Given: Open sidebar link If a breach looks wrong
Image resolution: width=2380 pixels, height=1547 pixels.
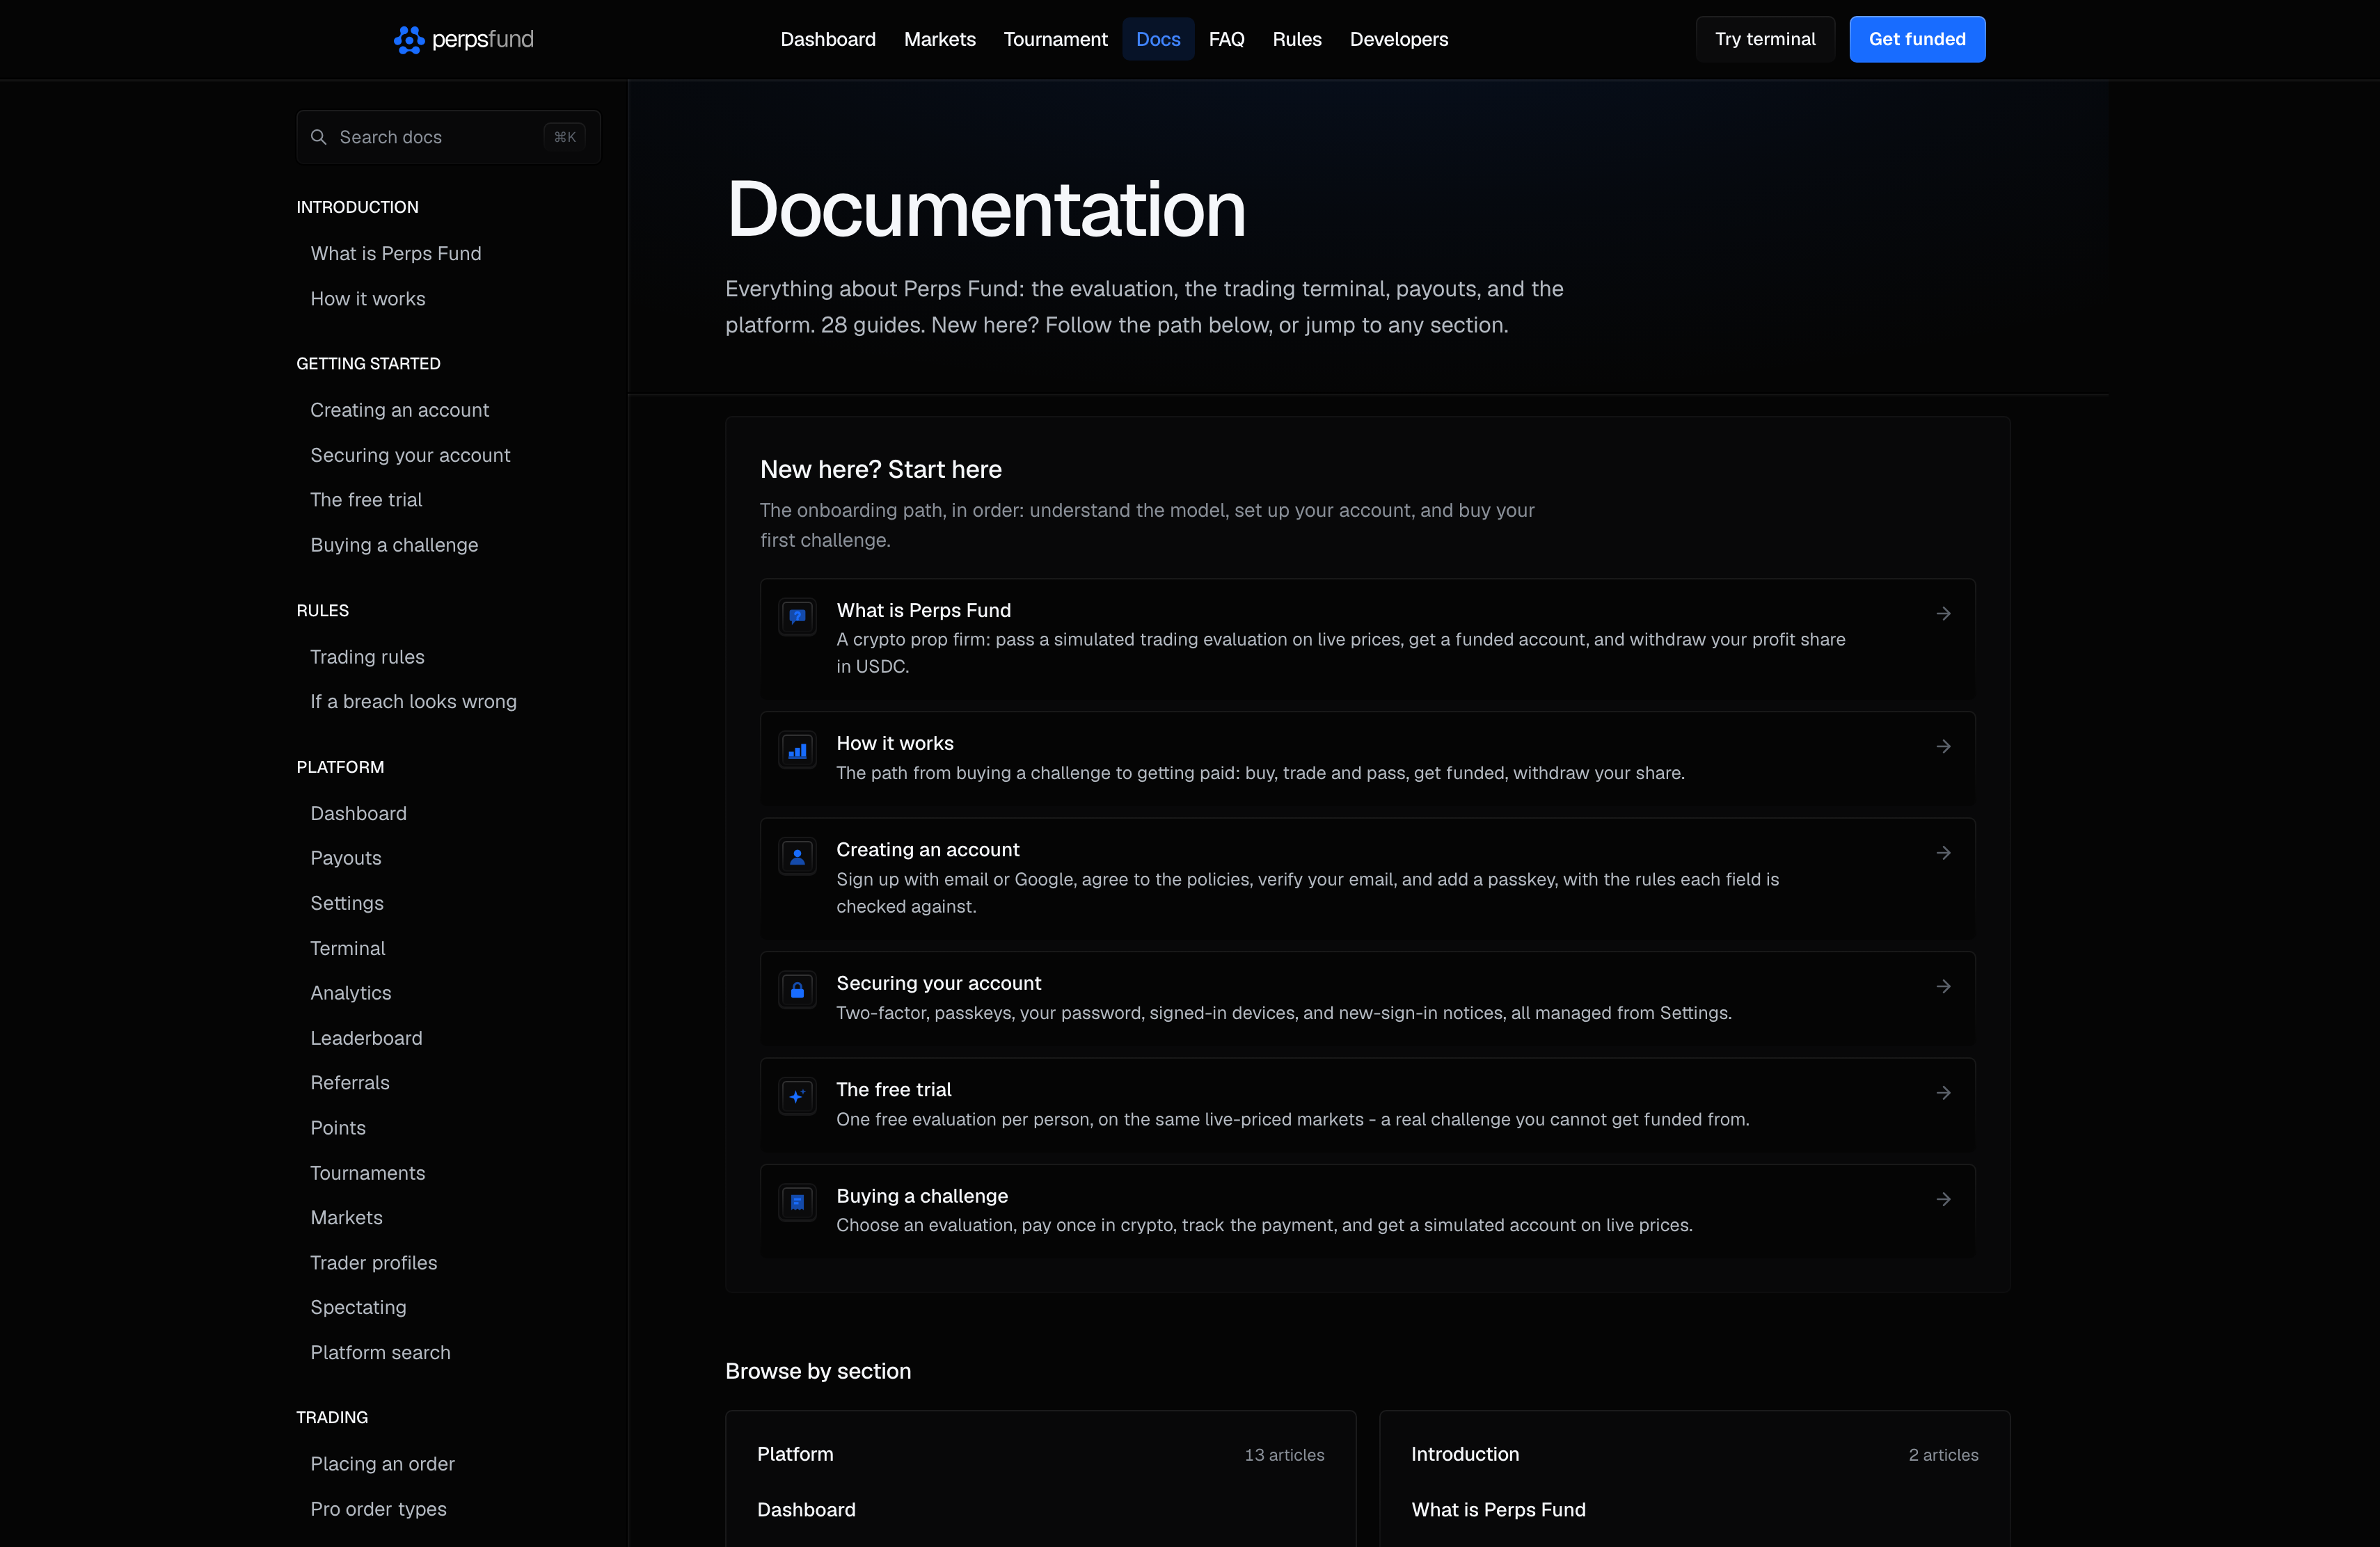Looking at the screenshot, I should pyautogui.click(x=414, y=702).
